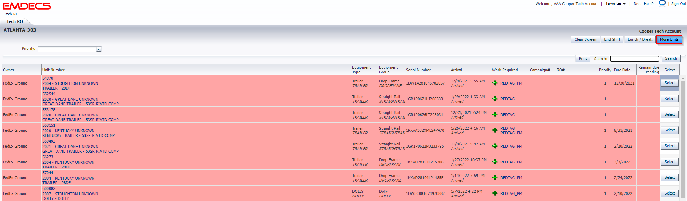Click the Clear Screen button
687x201 pixels.
click(x=585, y=40)
